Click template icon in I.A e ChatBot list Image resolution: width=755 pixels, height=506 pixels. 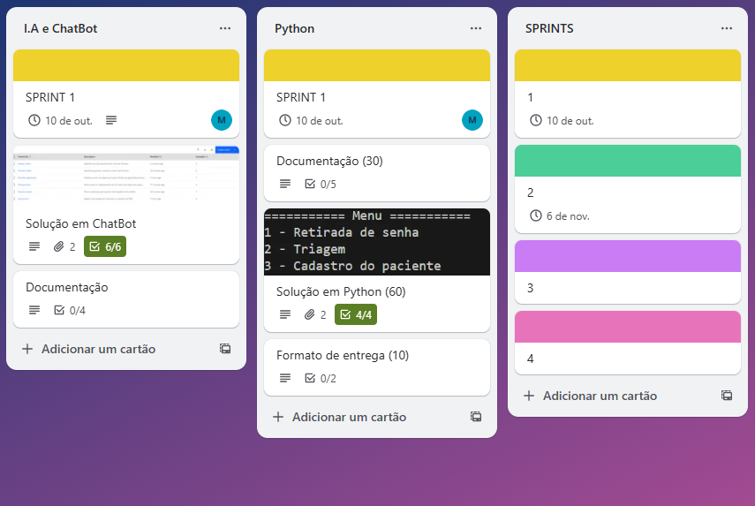click(225, 349)
